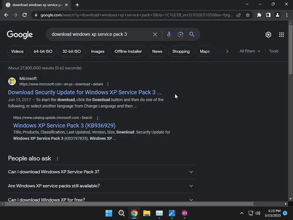
Task: Click the Microsoft favicon in first result
Action: pyautogui.click(x=12, y=81)
